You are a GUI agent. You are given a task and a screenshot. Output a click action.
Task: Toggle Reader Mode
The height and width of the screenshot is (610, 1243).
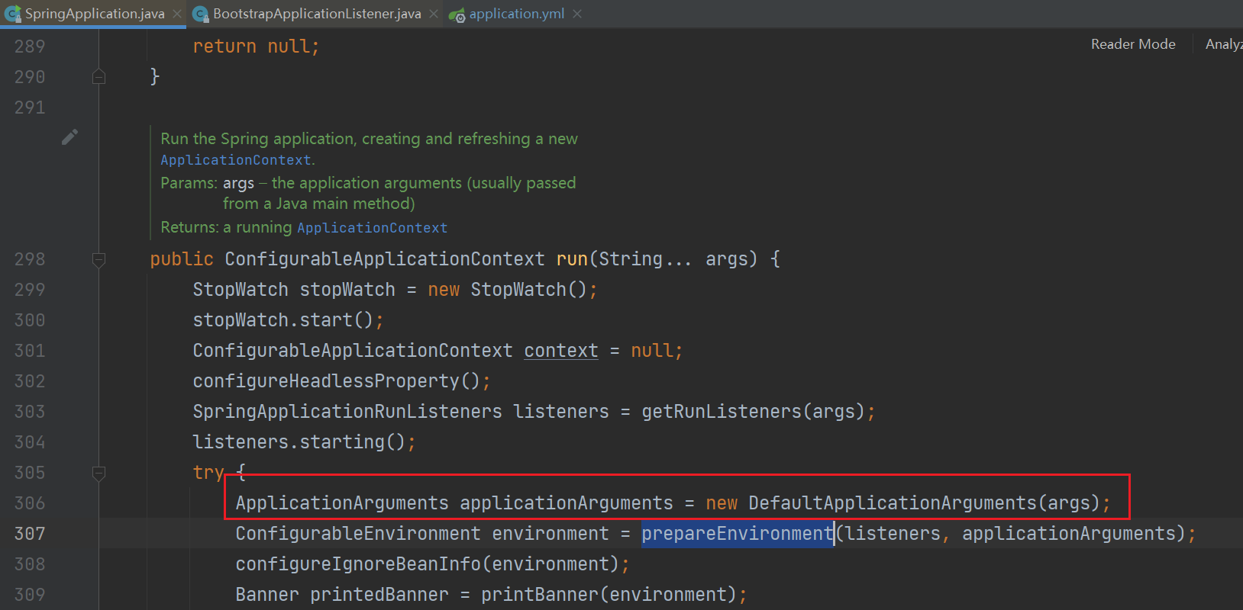pyautogui.click(x=1132, y=44)
